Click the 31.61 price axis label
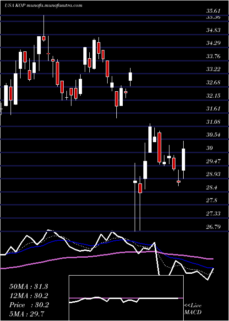Image resolution: width=229 pixels, height=321 pixels. [213, 109]
